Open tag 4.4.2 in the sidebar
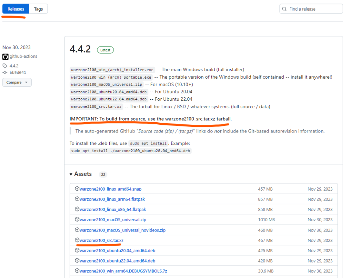This screenshot has height=278, width=360. tap(14, 66)
